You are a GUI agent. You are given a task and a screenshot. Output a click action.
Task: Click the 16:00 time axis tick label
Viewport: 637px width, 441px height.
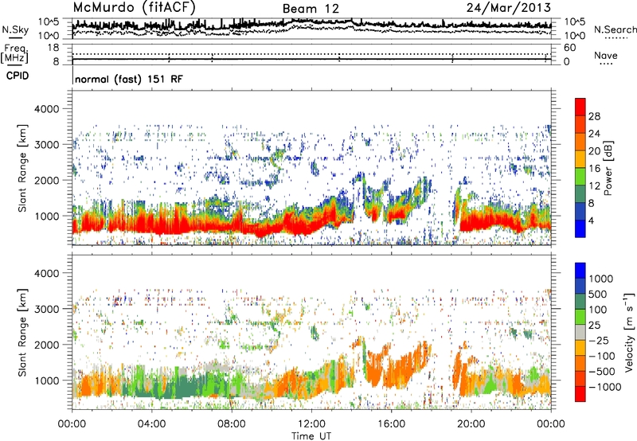(392, 424)
